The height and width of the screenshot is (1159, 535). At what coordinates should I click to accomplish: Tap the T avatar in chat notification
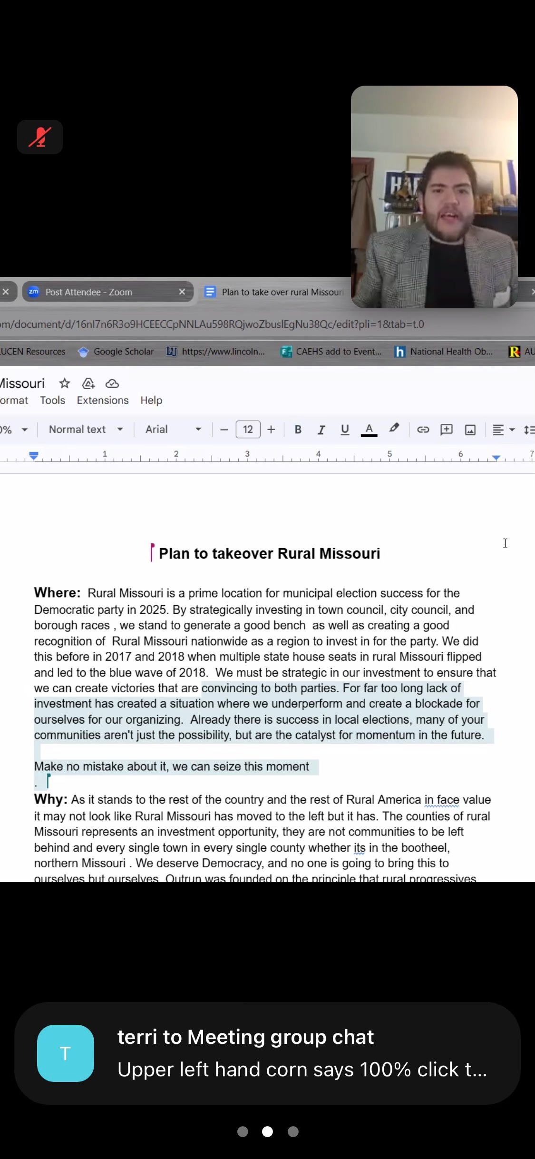(66, 1053)
